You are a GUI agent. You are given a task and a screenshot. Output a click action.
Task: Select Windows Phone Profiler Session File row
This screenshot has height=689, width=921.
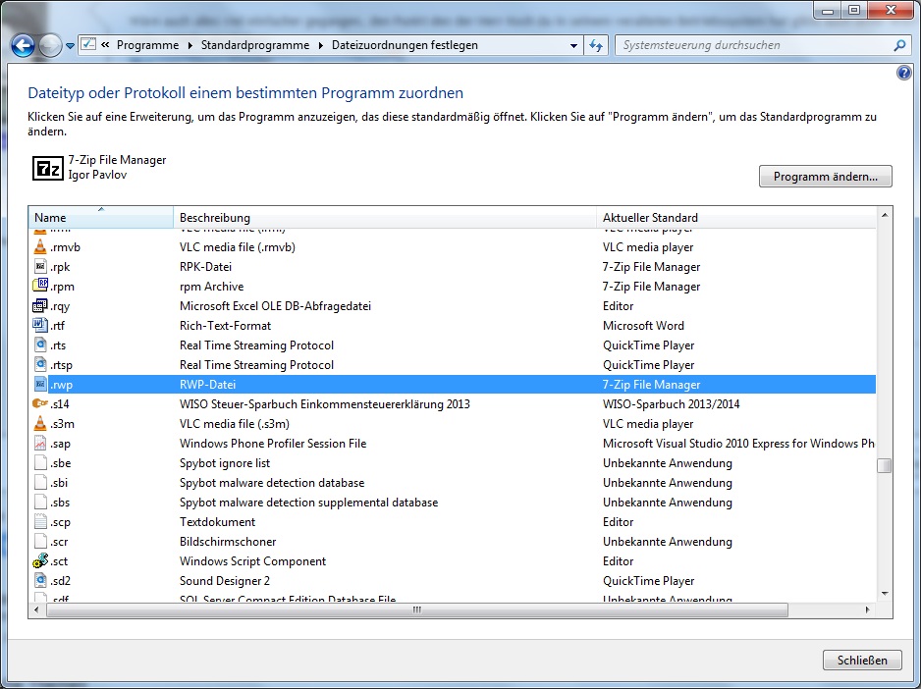coord(452,444)
